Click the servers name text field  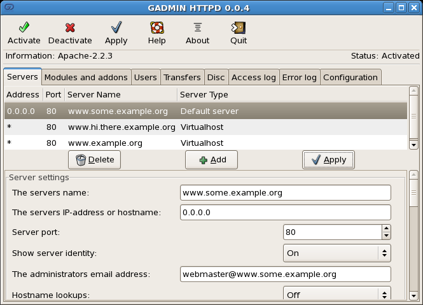[x=285, y=192]
